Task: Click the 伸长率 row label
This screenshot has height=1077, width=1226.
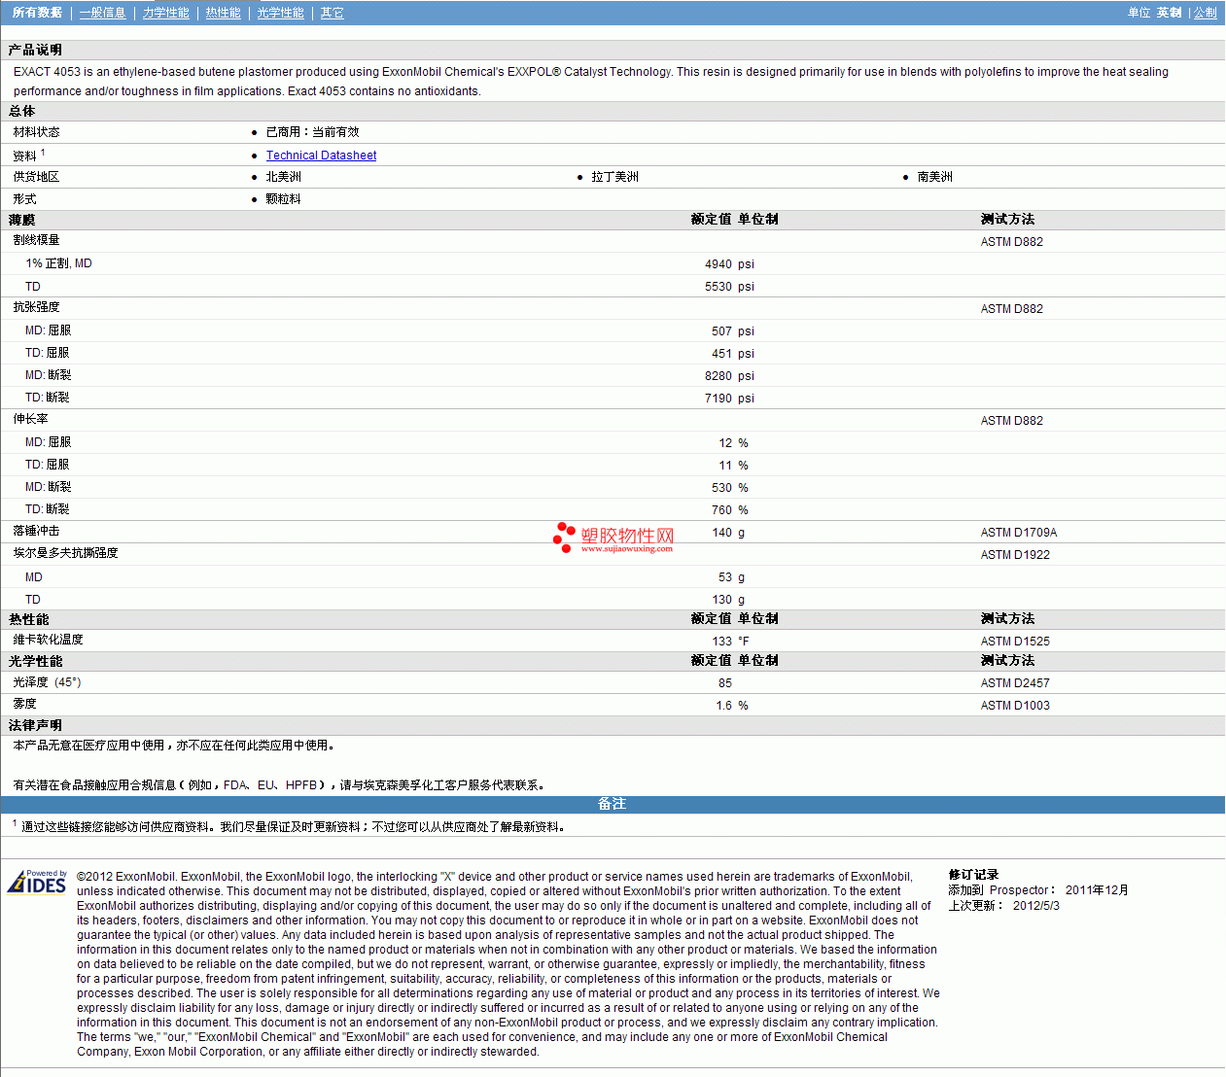Action: tap(31, 419)
